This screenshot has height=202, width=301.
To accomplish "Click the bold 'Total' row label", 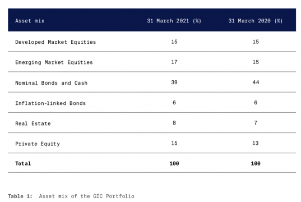I will tap(23, 163).
